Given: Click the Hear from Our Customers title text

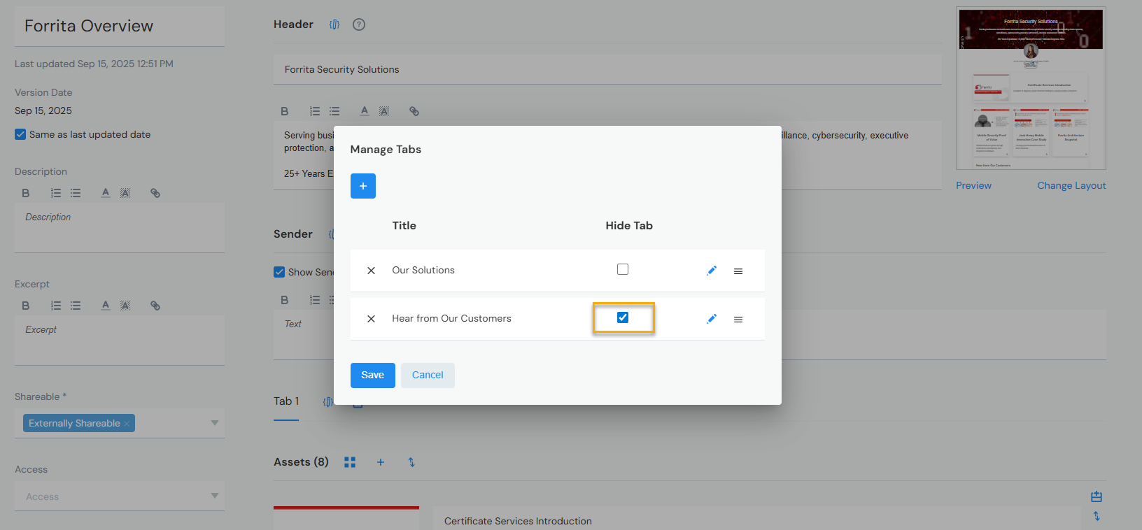Looking at the screenshot, I should click(451, 319).
